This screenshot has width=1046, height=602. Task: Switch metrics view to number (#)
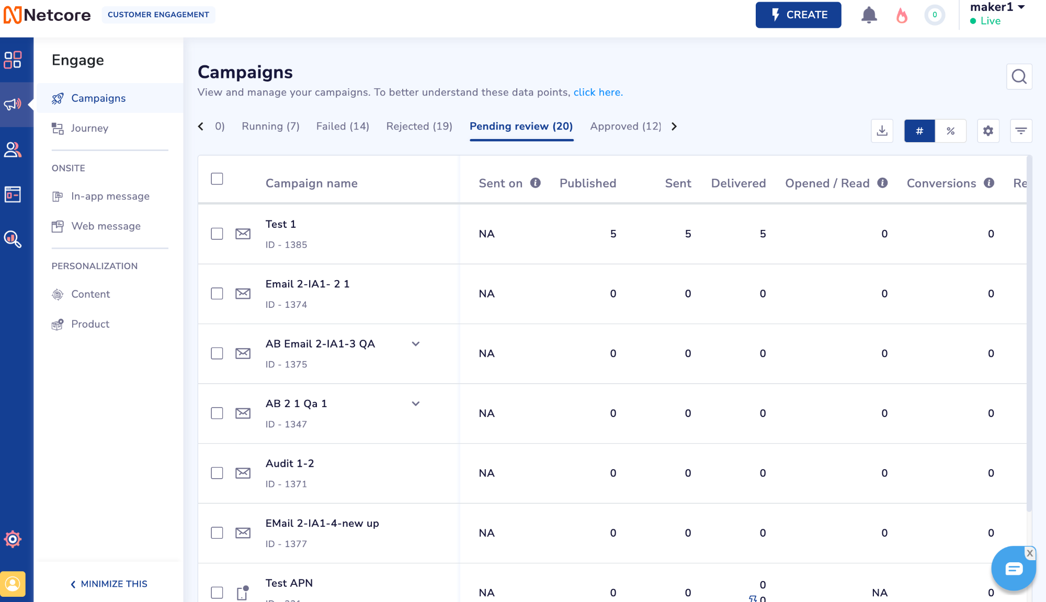pos(919,131)
